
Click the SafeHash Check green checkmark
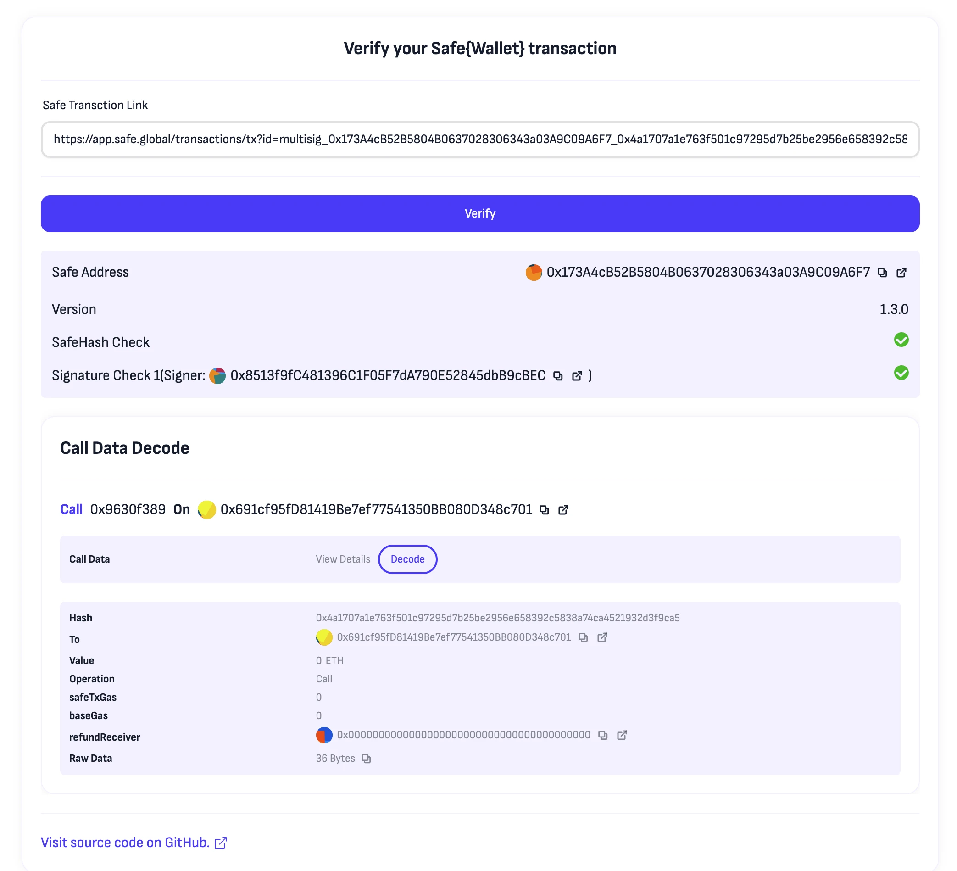tap(901, 340)
